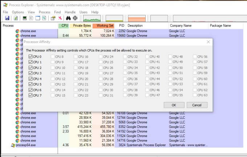The image size is (247, 157).
Task: Click the green CPU usage graph
Action: click(x=92, y=18)
